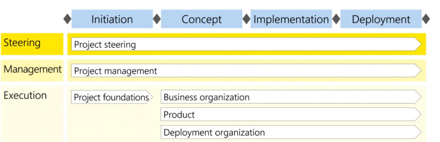Open the Business organization module

click(x=291, y=97)
